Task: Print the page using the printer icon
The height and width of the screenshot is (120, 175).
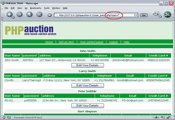Action: [156, 14]
